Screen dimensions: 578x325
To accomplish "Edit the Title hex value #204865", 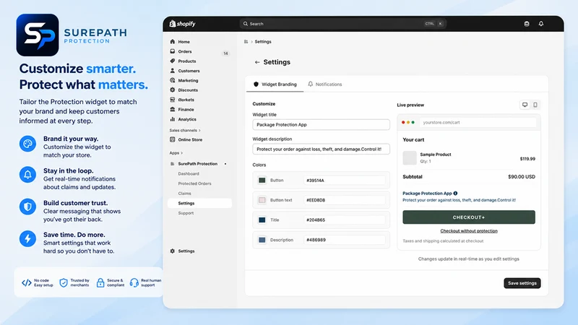I will pos(345,220).
